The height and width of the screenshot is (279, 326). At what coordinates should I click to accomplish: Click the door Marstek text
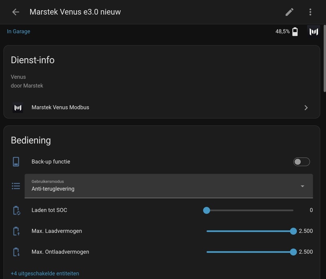[27, 86]
